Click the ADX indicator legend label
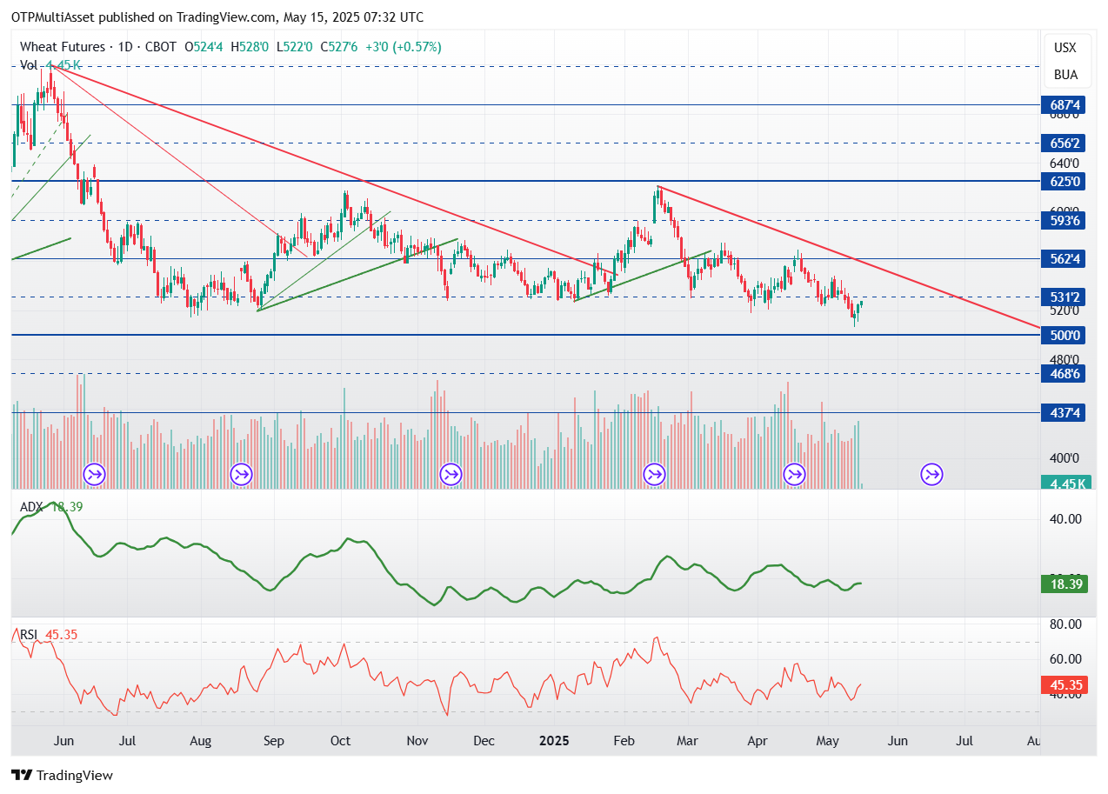Image resolution: width=1108 pixels, height=794 pixels. tap(31, 507)
